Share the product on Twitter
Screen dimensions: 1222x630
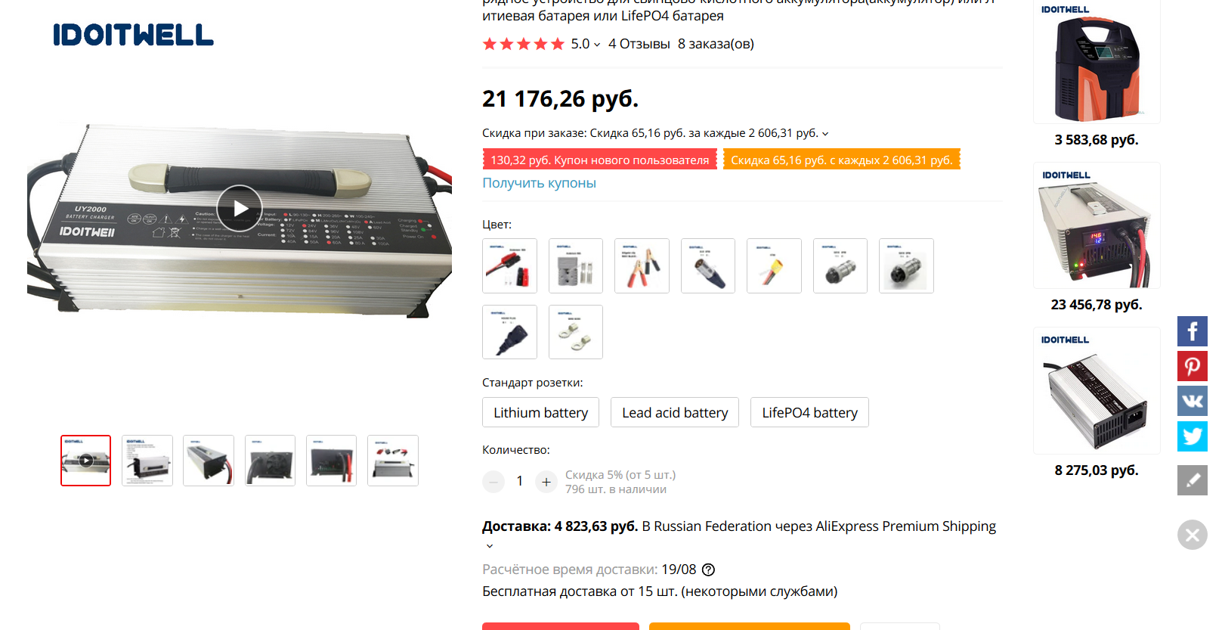click(1192, 436)
